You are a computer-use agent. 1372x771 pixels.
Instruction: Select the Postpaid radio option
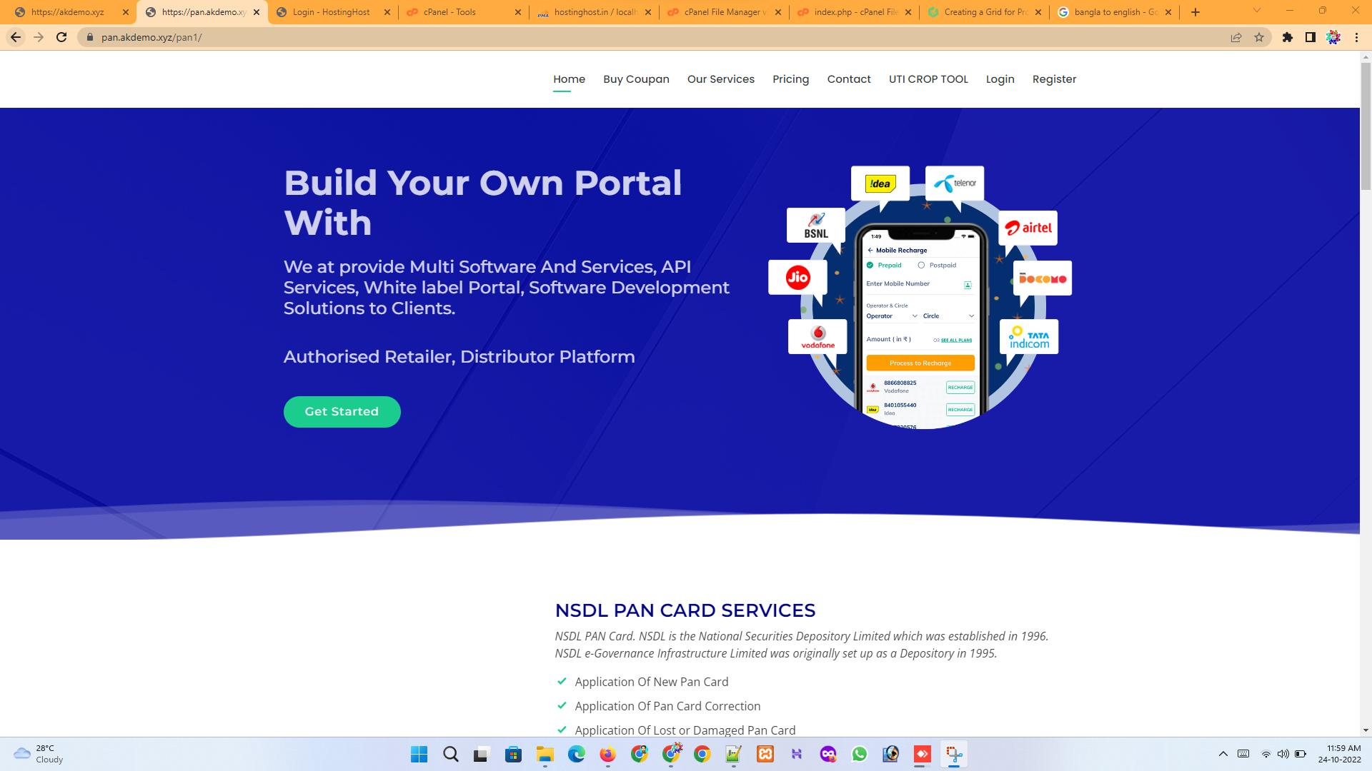click(921, 265)
